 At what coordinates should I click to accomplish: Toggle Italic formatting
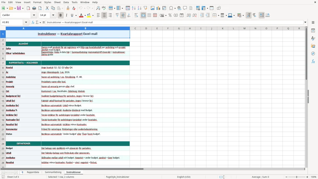pos(66,15)
